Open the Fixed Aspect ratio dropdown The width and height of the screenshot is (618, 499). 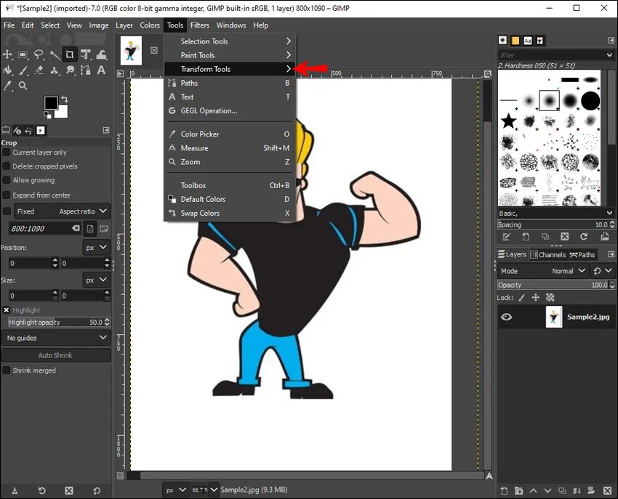point(63,211)
